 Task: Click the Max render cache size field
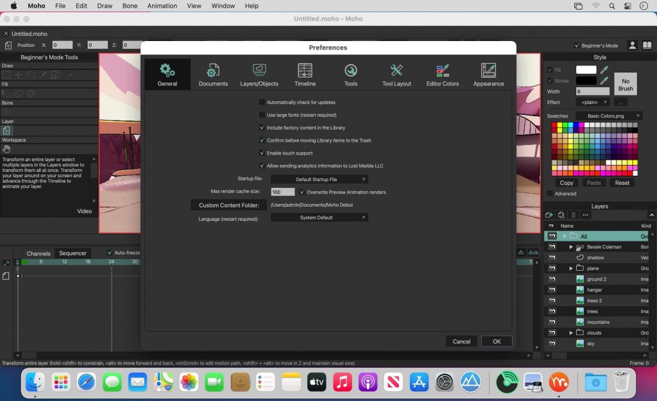point(282,192)
